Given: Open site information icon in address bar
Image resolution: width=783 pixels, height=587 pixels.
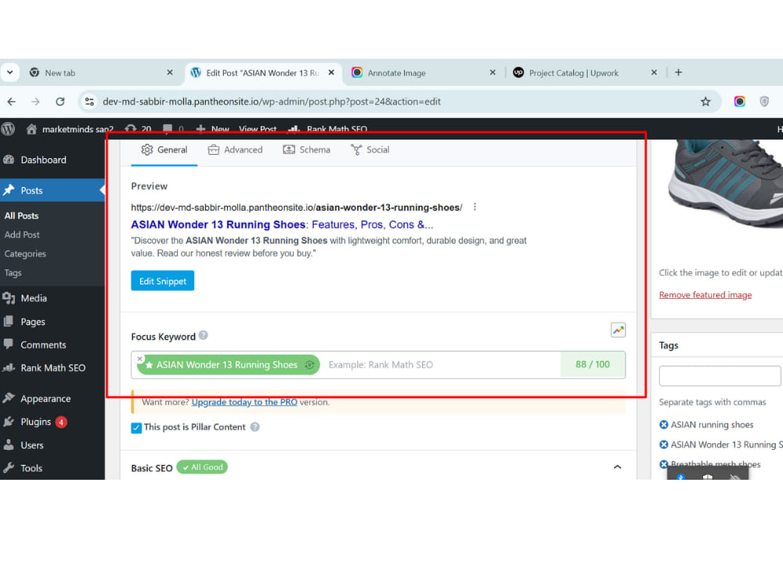Looking at the screenshot, I should point(89,101).
